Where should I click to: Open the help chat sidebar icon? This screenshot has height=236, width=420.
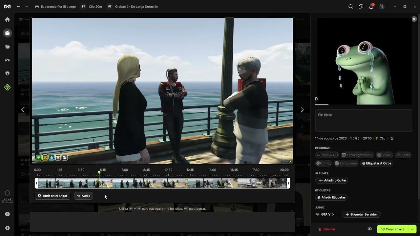8,214
